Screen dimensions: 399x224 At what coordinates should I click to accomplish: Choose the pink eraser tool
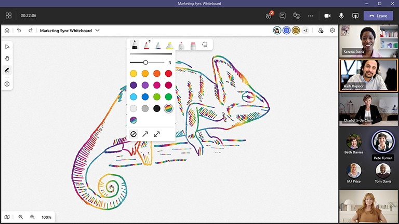tap(193, 45)
